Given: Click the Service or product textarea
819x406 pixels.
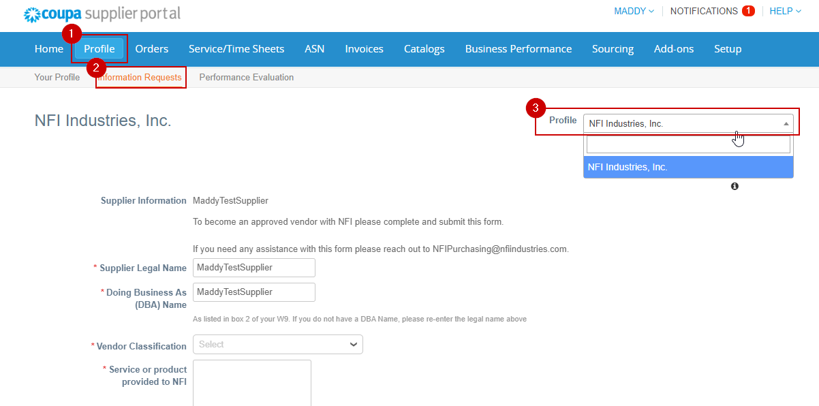Looking at the screenshot, I should click(x=252, y=383).
